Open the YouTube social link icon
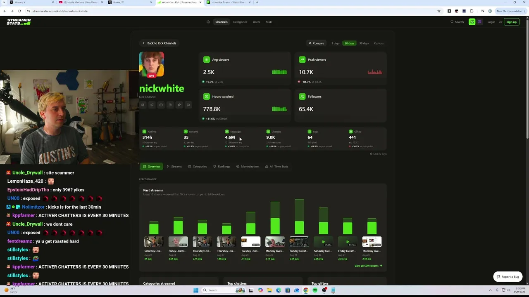The height and width of the screenshot is (297, 529). tap(161, 105)
